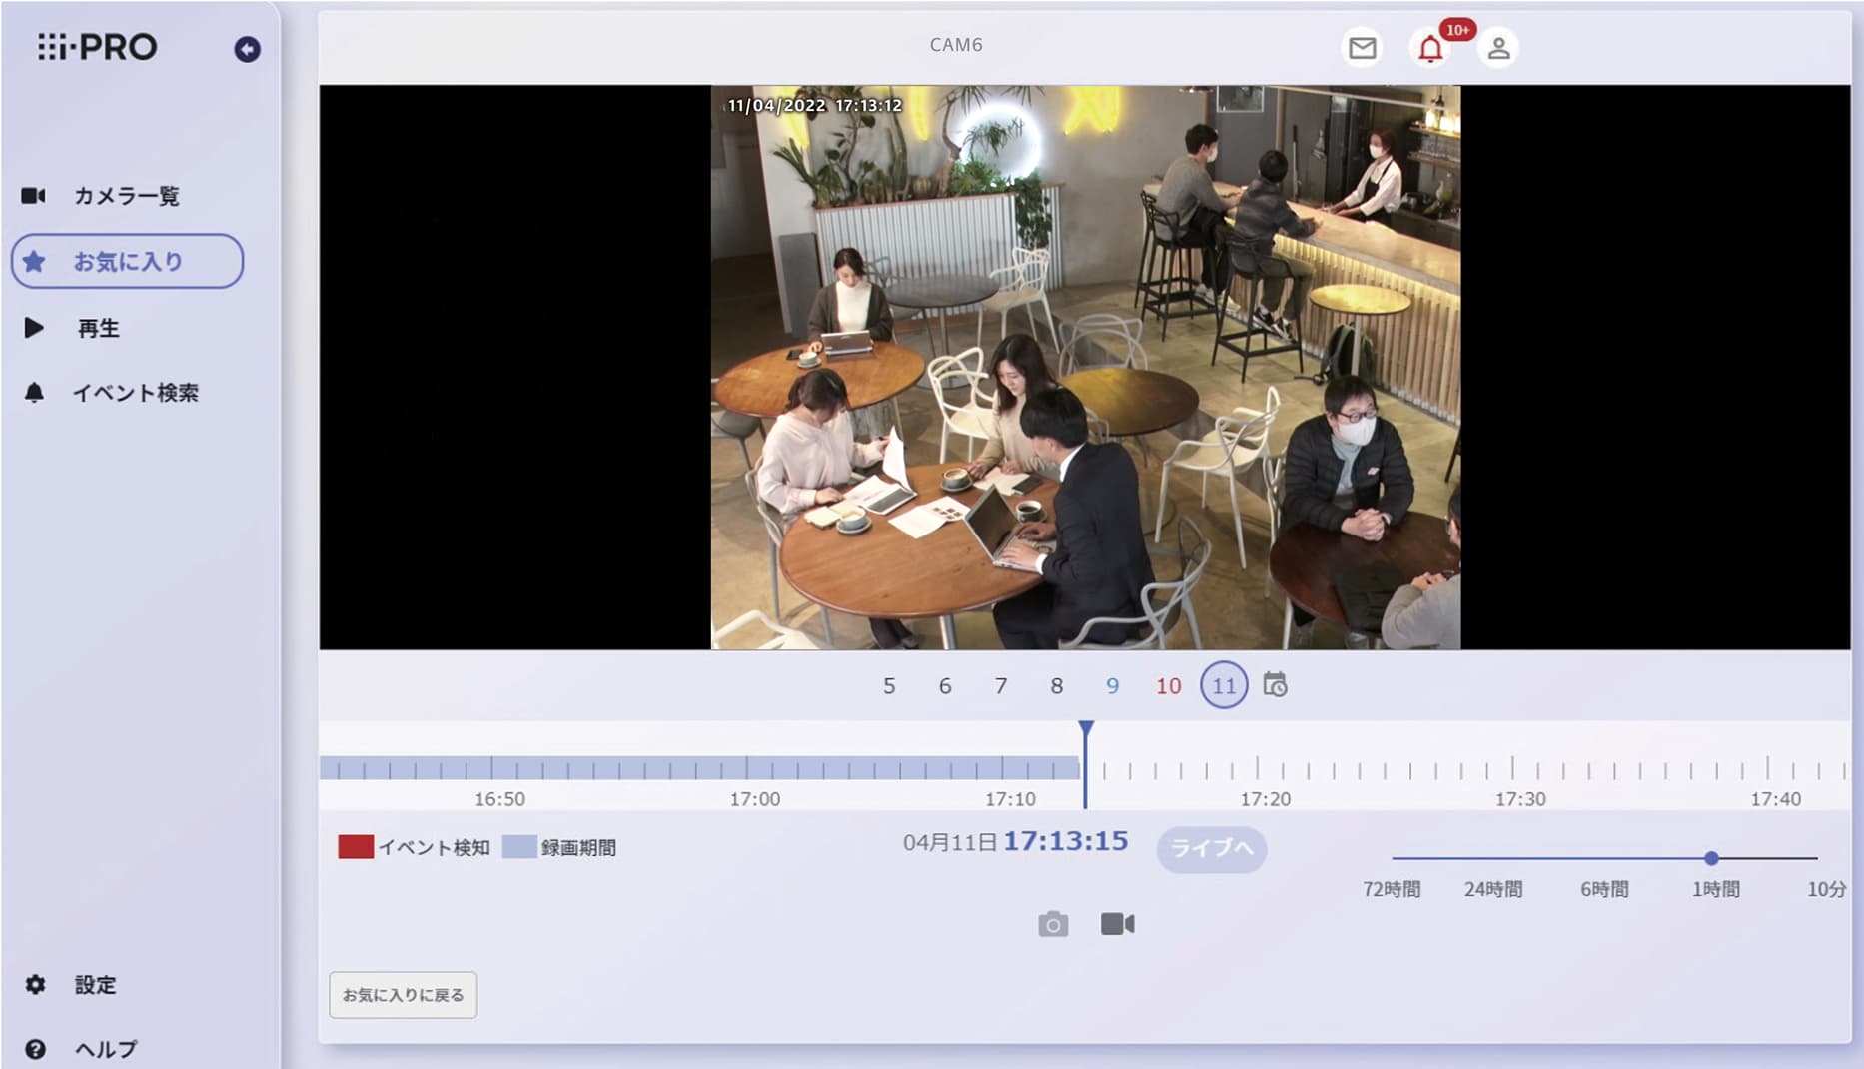Viewport: 1864px width, 1069px height.
Task: Click the timeline scale slider handle
Action: point(1711,858)
